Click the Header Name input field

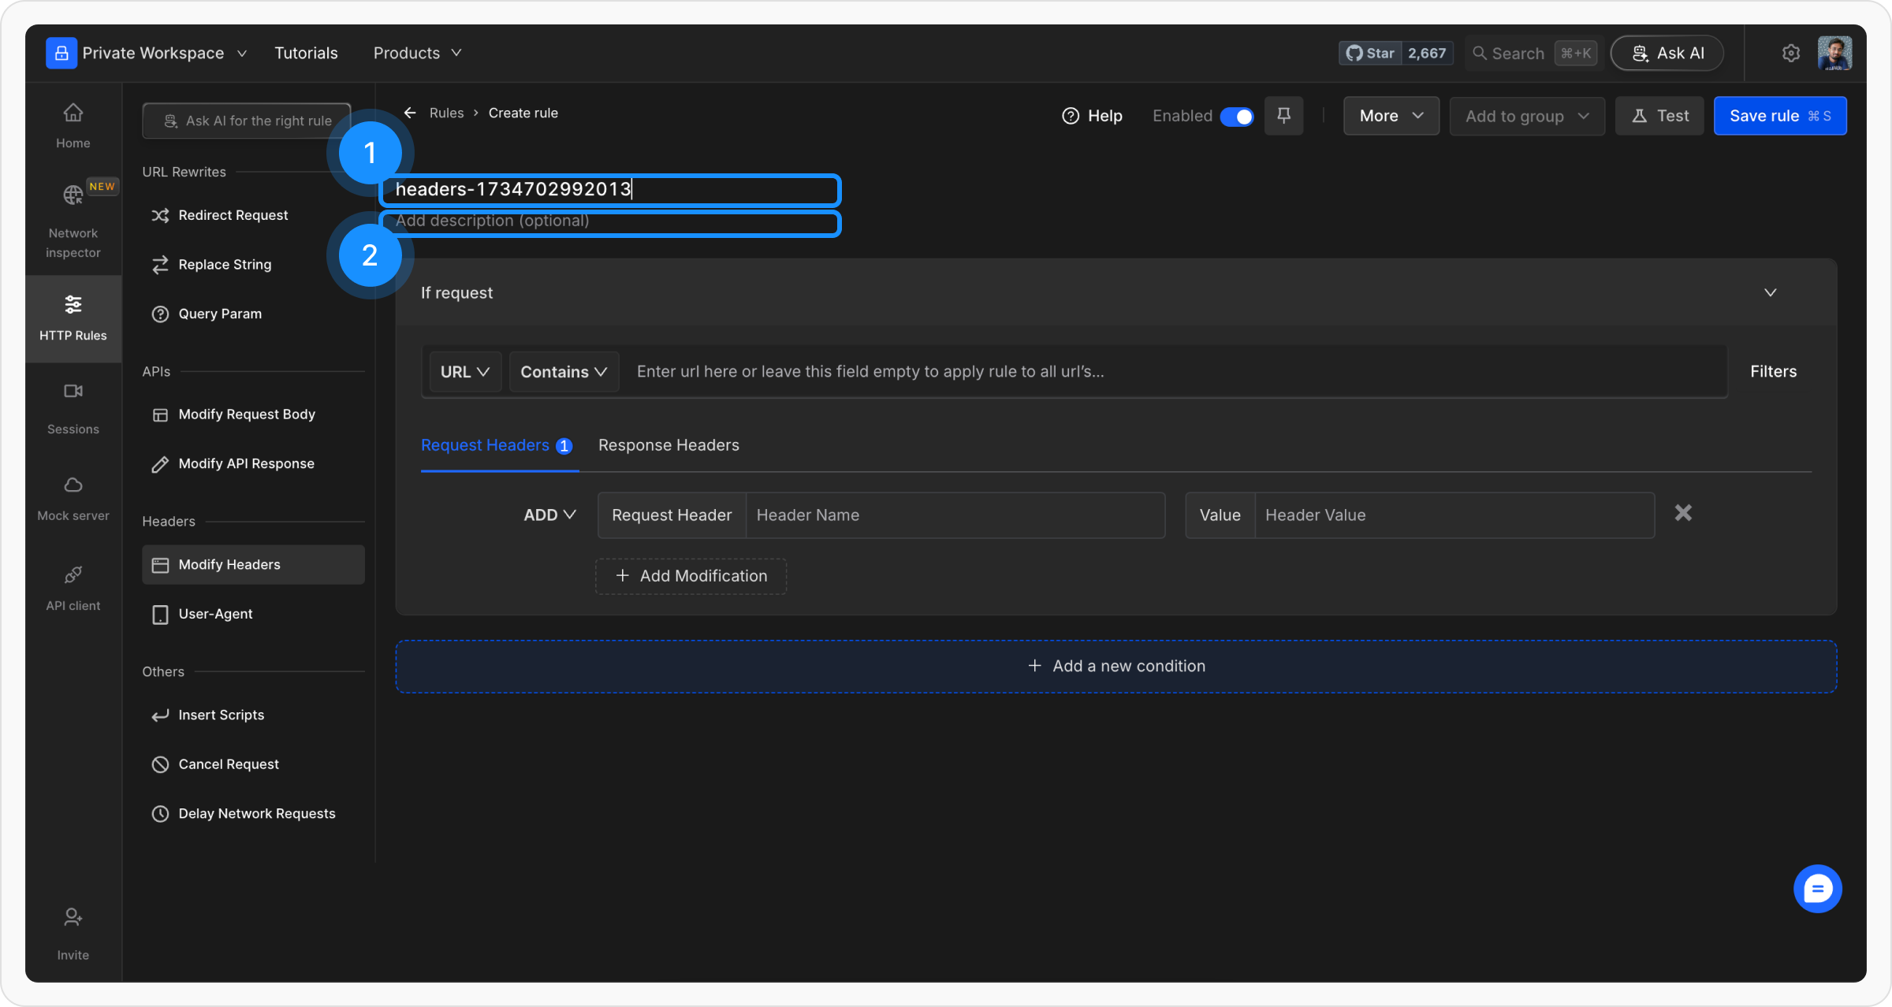pyautogui.click(x=954, y=515)
